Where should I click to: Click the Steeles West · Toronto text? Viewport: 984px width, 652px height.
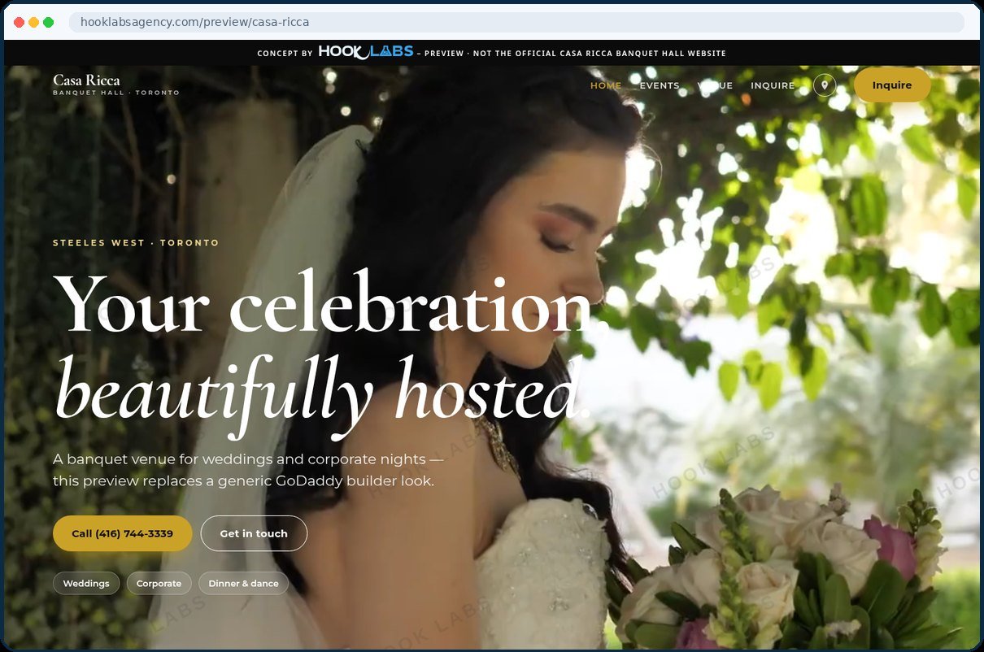click(x=136, y=243)
